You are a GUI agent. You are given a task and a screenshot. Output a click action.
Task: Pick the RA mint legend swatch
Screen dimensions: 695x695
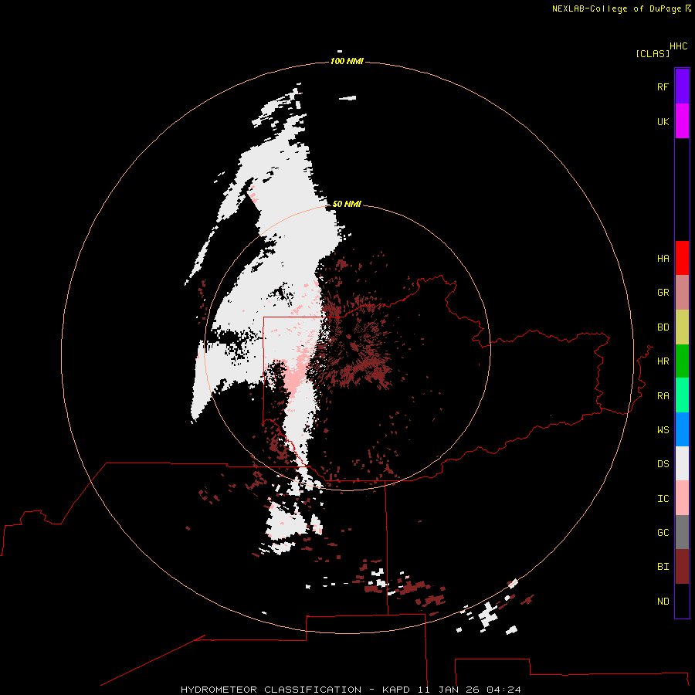point(682,395)
